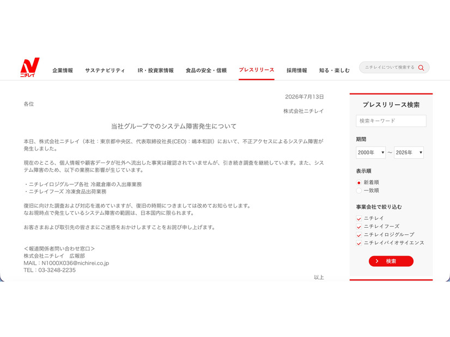Toggle the ニチレイバイオサイエンス checkbox

pos(358,243)
